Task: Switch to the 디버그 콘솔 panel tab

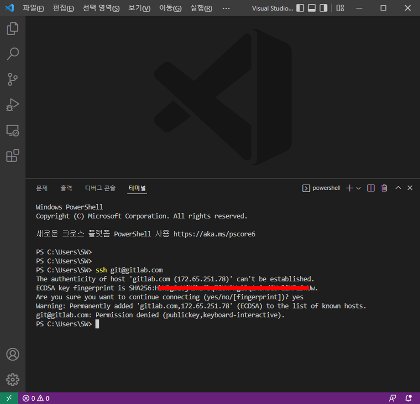Action: [100, 188]
